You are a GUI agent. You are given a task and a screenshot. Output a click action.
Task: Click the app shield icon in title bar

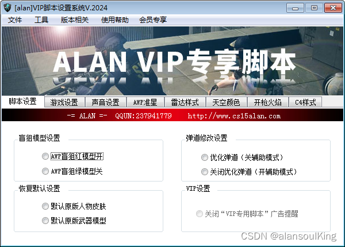(7, 8)
